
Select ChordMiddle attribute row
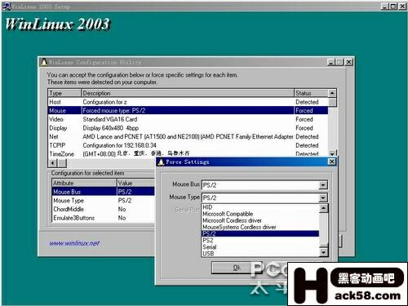[104, 209]
